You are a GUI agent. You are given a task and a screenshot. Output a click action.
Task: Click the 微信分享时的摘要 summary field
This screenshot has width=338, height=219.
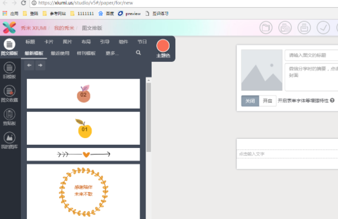pos(312,77)
